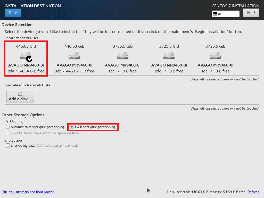Click the Refresh... link
Viewport: 264px width, 198px height.
point(254,192)
